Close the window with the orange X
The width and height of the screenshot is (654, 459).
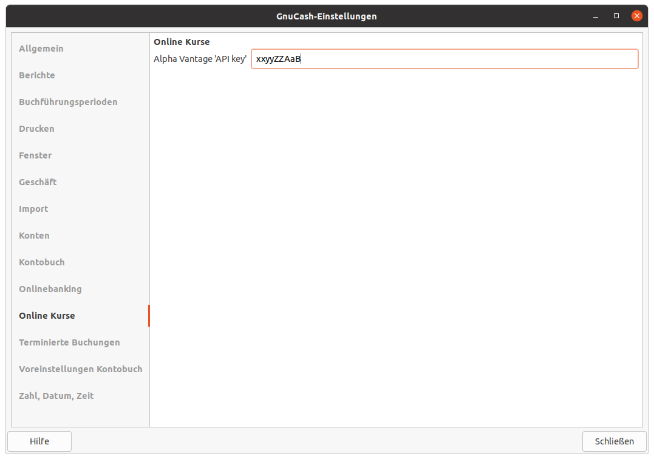tap(636, 16)
